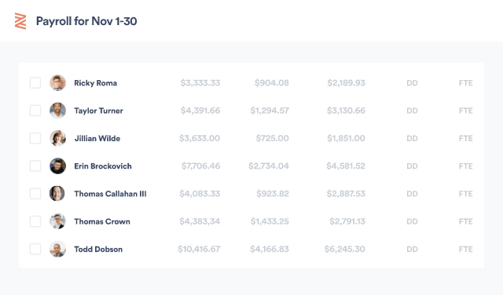The height and width of the screenshot is (295, 503).
Task: Open Todd Dobson's avatar picture
Action: pos(57,249)
